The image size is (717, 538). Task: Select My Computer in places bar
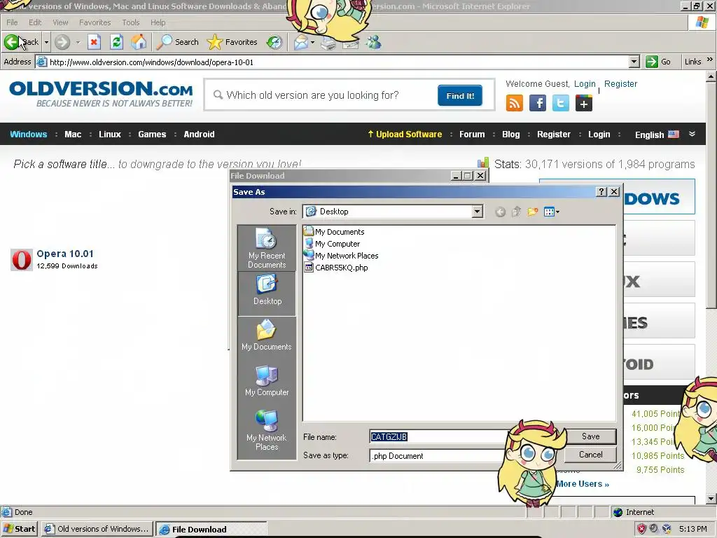pyautogui.click(x=267, y=380)
